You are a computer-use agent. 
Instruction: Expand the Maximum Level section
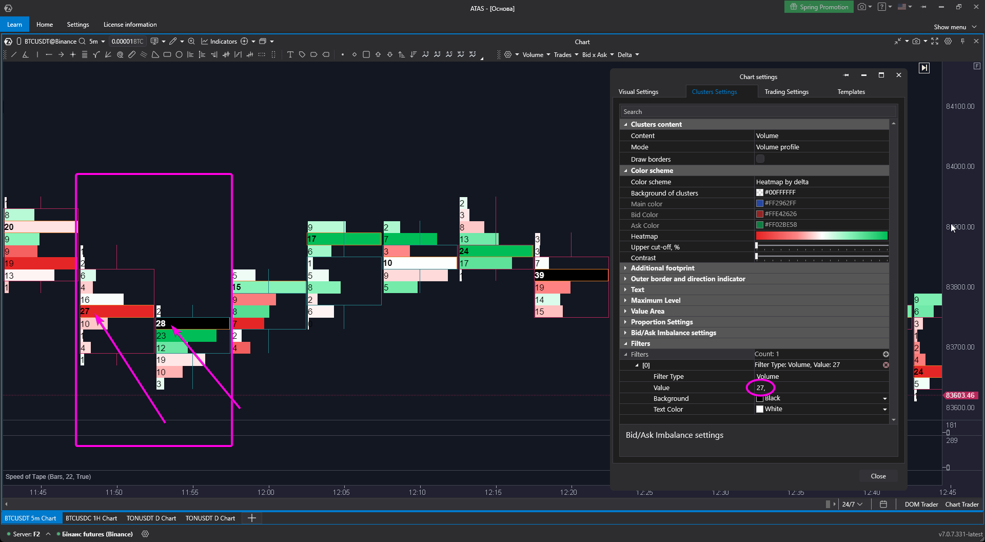point(625,300)
